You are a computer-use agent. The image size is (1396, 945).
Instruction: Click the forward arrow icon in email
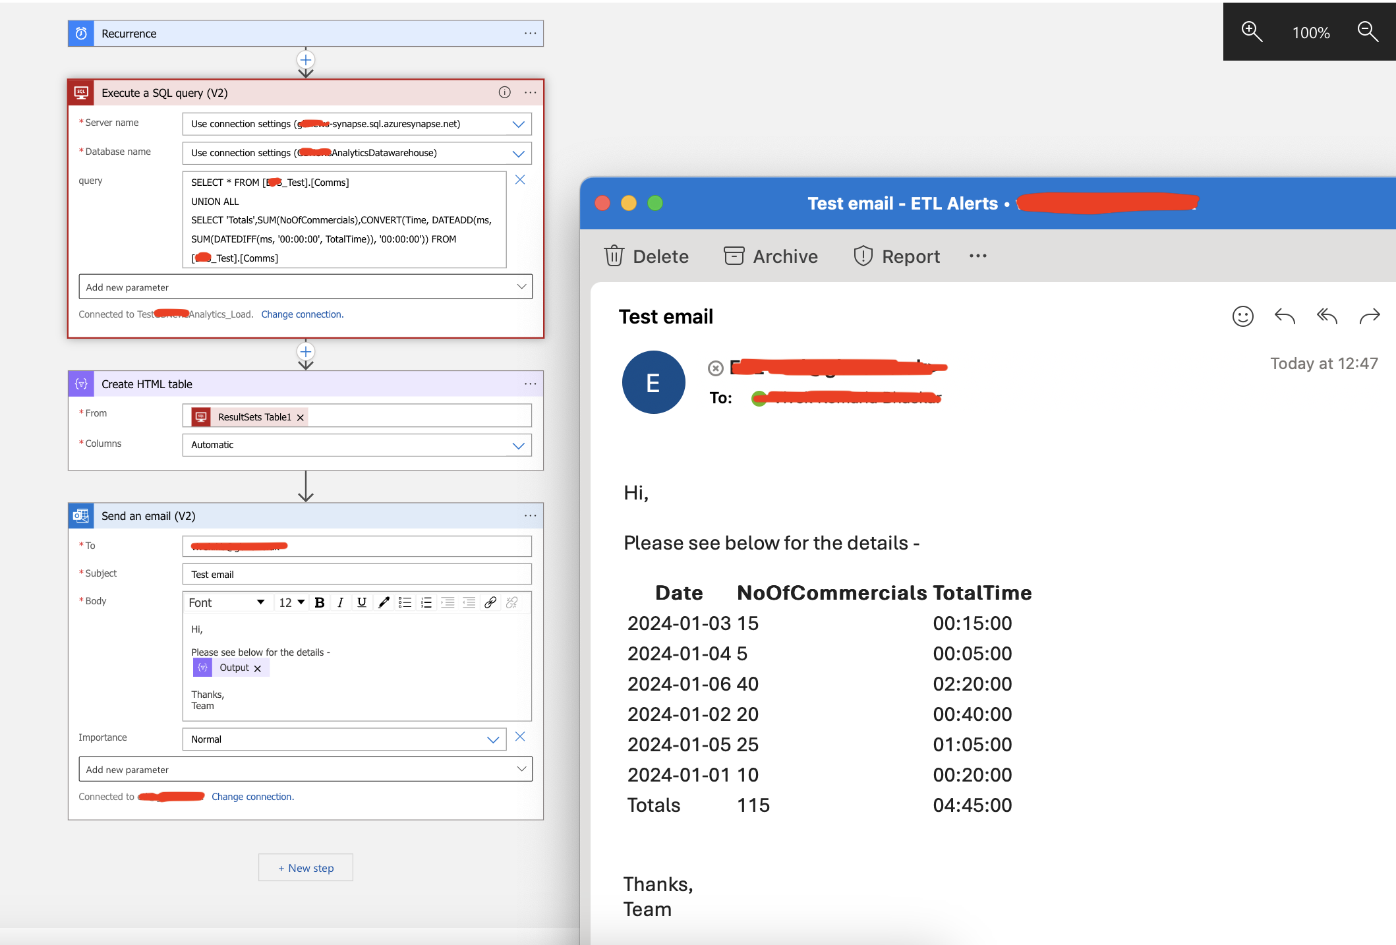click(1369, 317)
